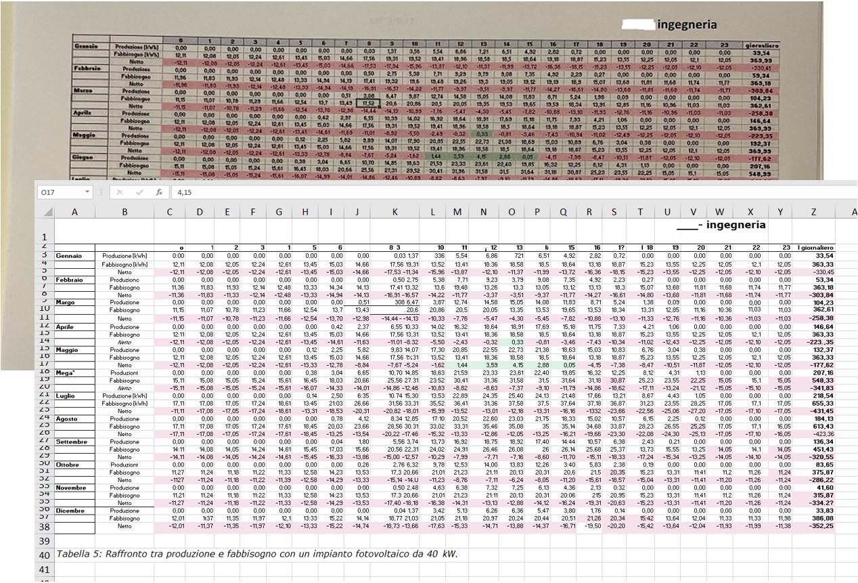Click the cell showing 83,65 in column Z
This screenshot has height=583, width=858.
pyautogui.click(x=813, y=465)
